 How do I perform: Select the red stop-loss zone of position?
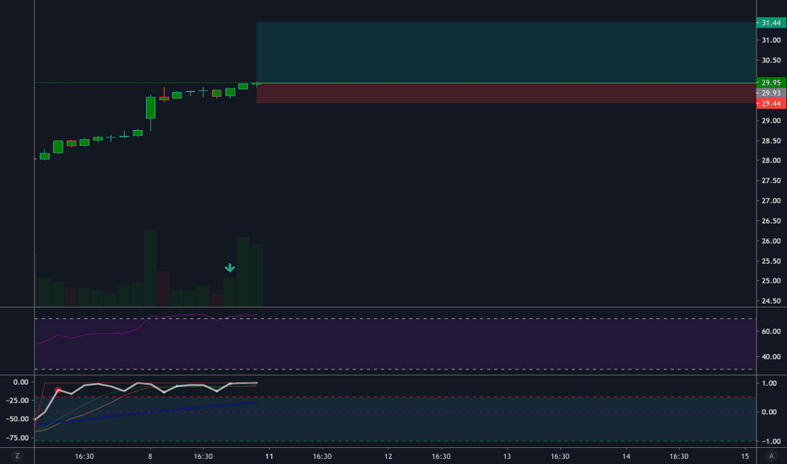[x=506, y=94]
